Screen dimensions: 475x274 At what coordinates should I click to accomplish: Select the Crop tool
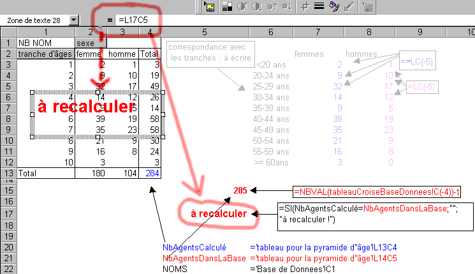[x=305, y=7]
